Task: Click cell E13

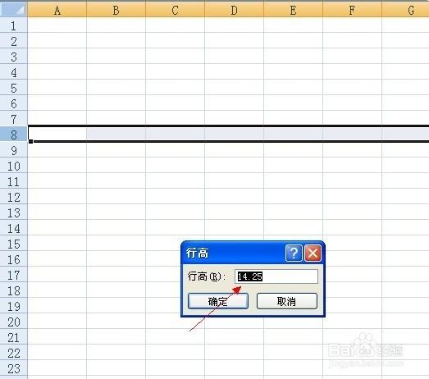Action: [294, 212]
